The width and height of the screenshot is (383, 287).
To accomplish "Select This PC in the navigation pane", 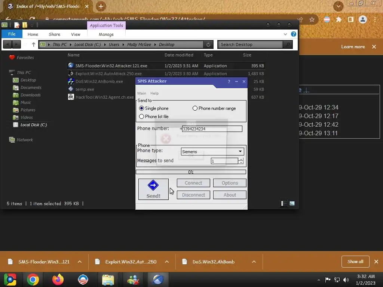I will (24, 72).
